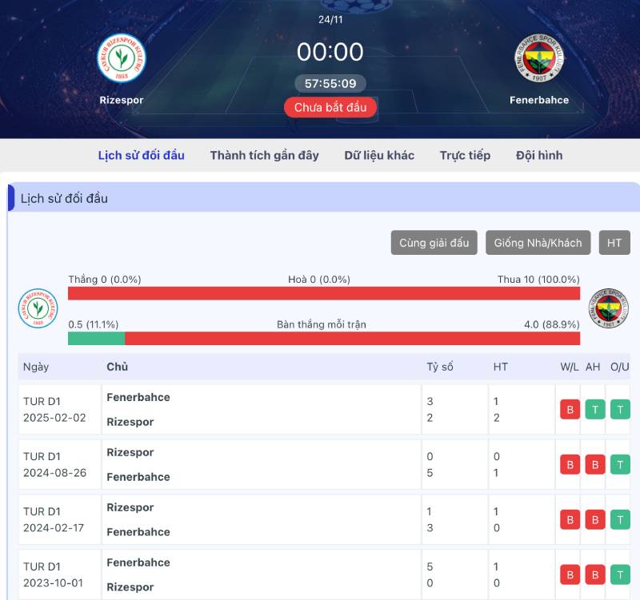This screenshot has height=600, width=640.
Task: Select the TUR D1 2024-08-26 date cell
Action: [x=59, y=464]
